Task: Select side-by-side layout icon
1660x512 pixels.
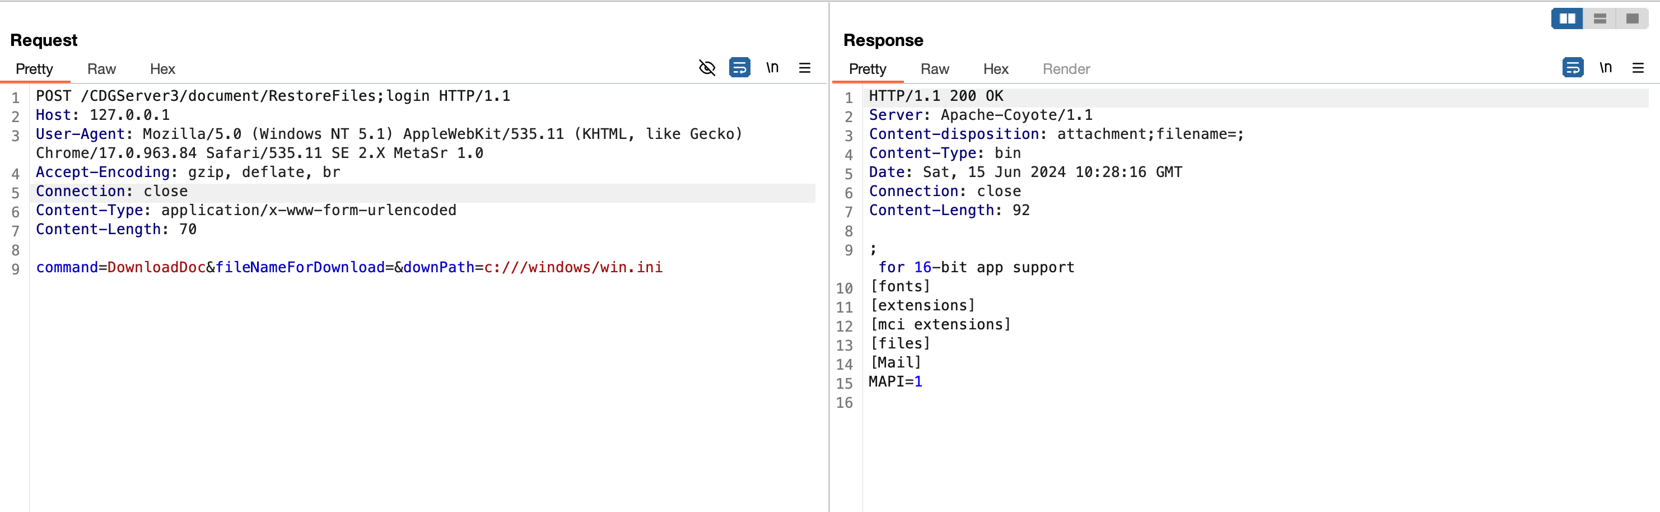Action: 1567,18
